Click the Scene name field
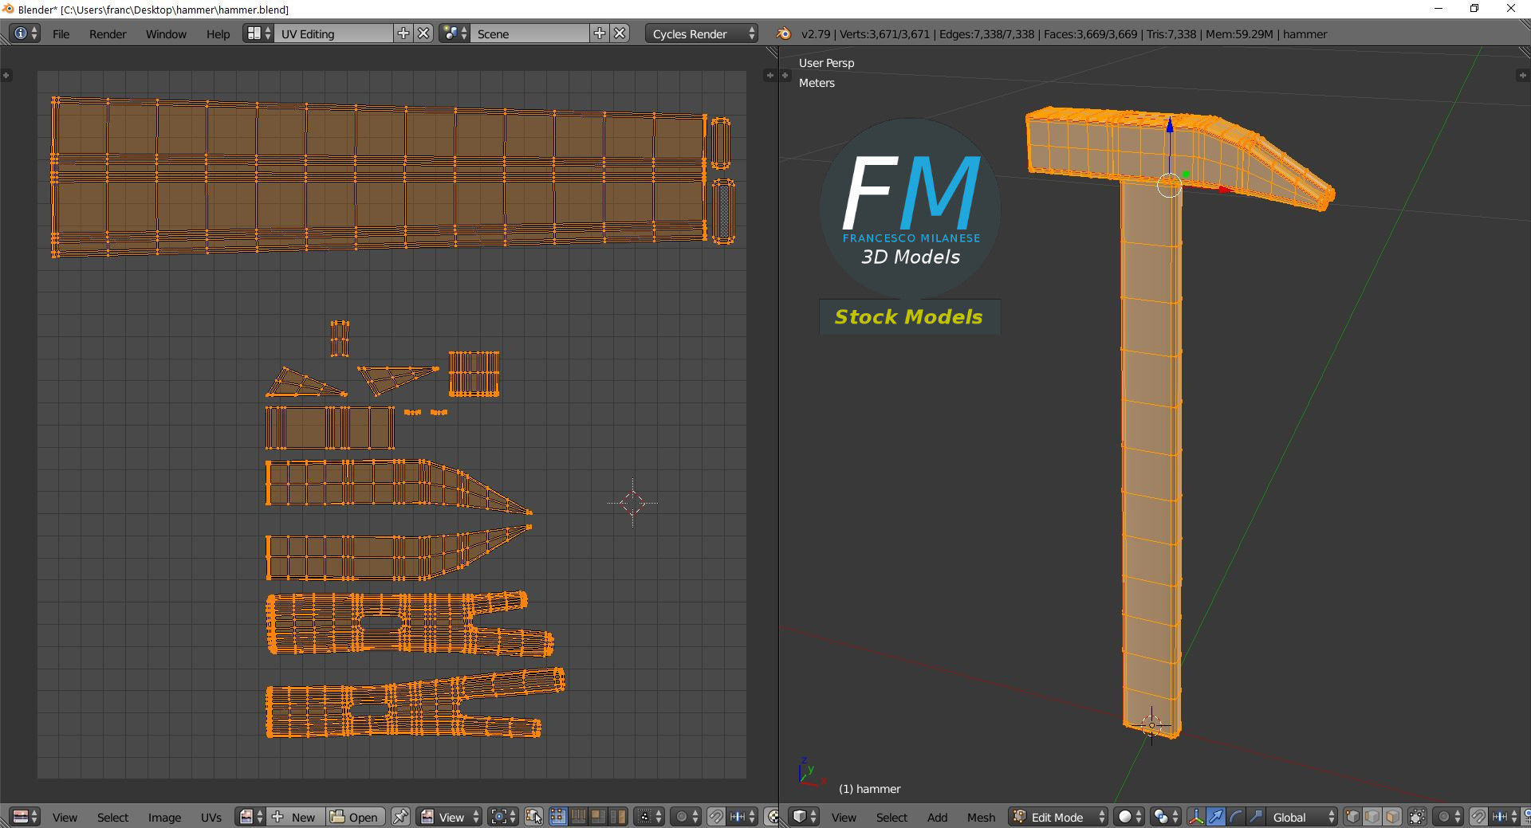This screenshot has height=828, width=1531. click(529, 33)
